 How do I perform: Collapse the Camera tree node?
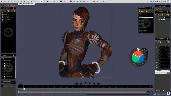coord(2,59)
